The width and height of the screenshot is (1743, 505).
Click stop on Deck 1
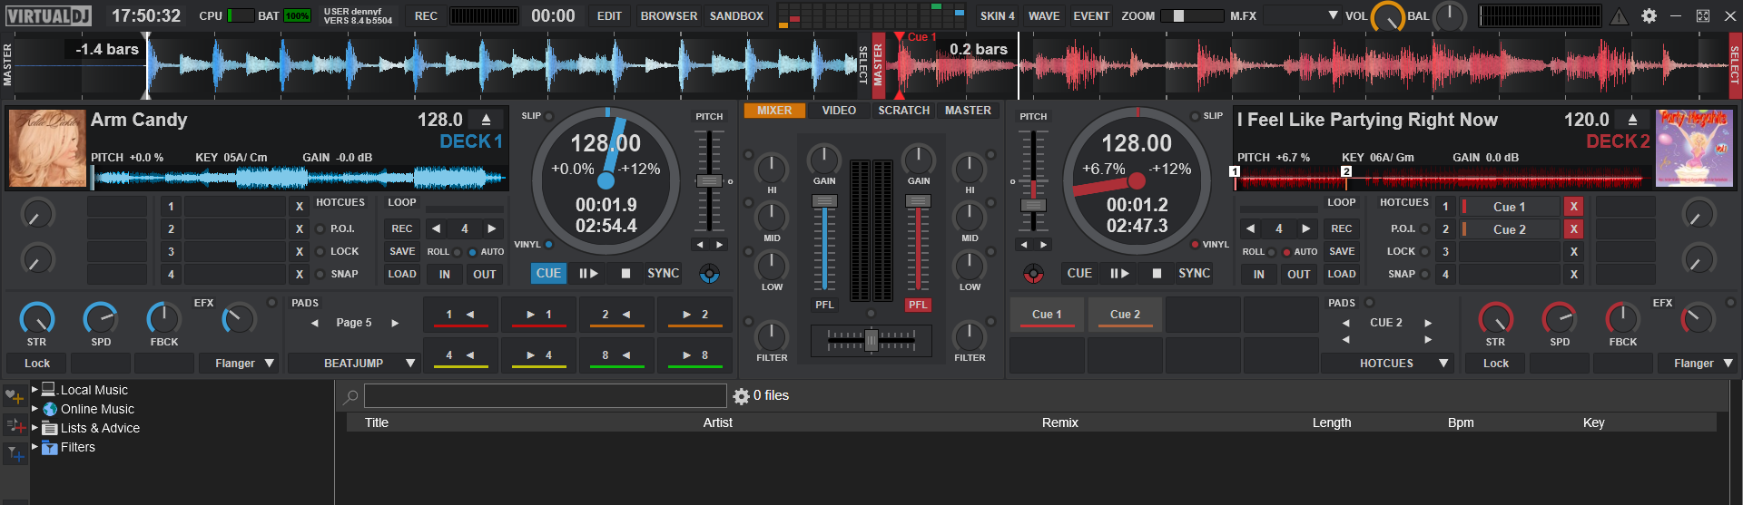[625, 273]
